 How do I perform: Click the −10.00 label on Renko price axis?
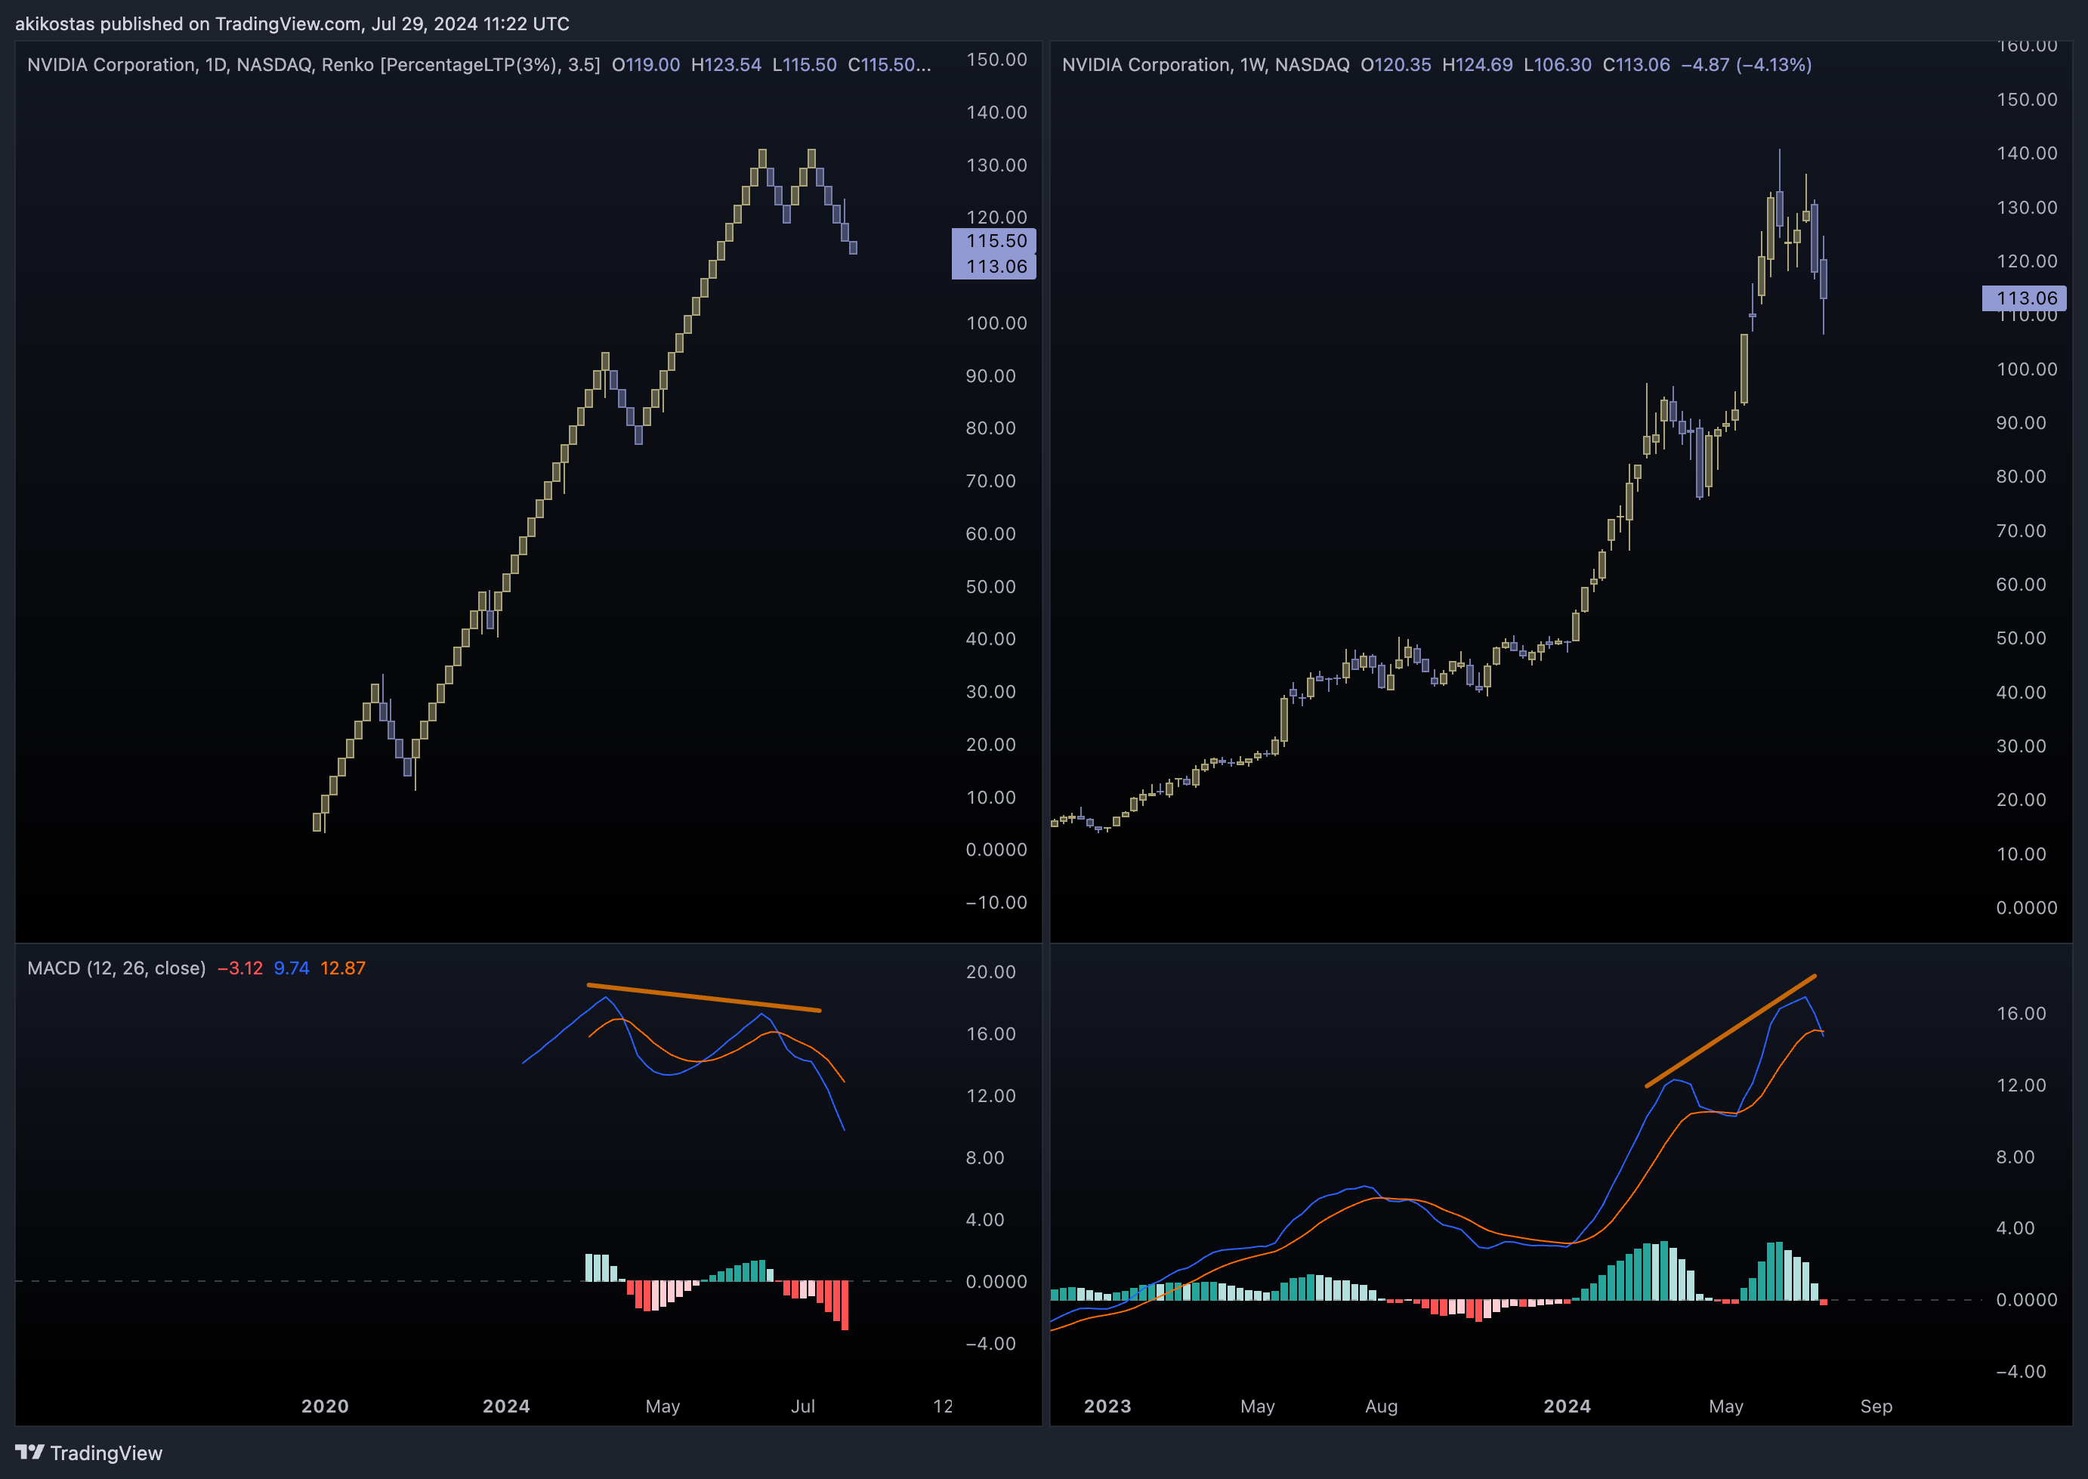click(996, 903)
